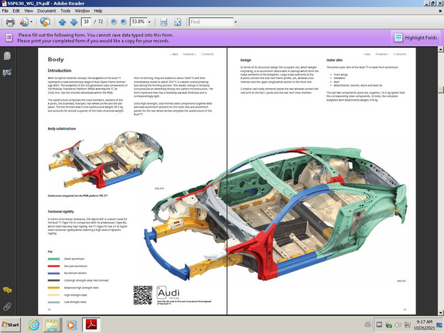The width and height of the screenshot is (444, 333).
Task: Click the purple form document icon
Action: pyautogui.click(x=9, y=37)
